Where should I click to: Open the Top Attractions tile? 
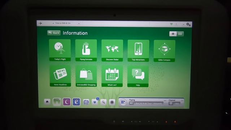click(138, 51)
